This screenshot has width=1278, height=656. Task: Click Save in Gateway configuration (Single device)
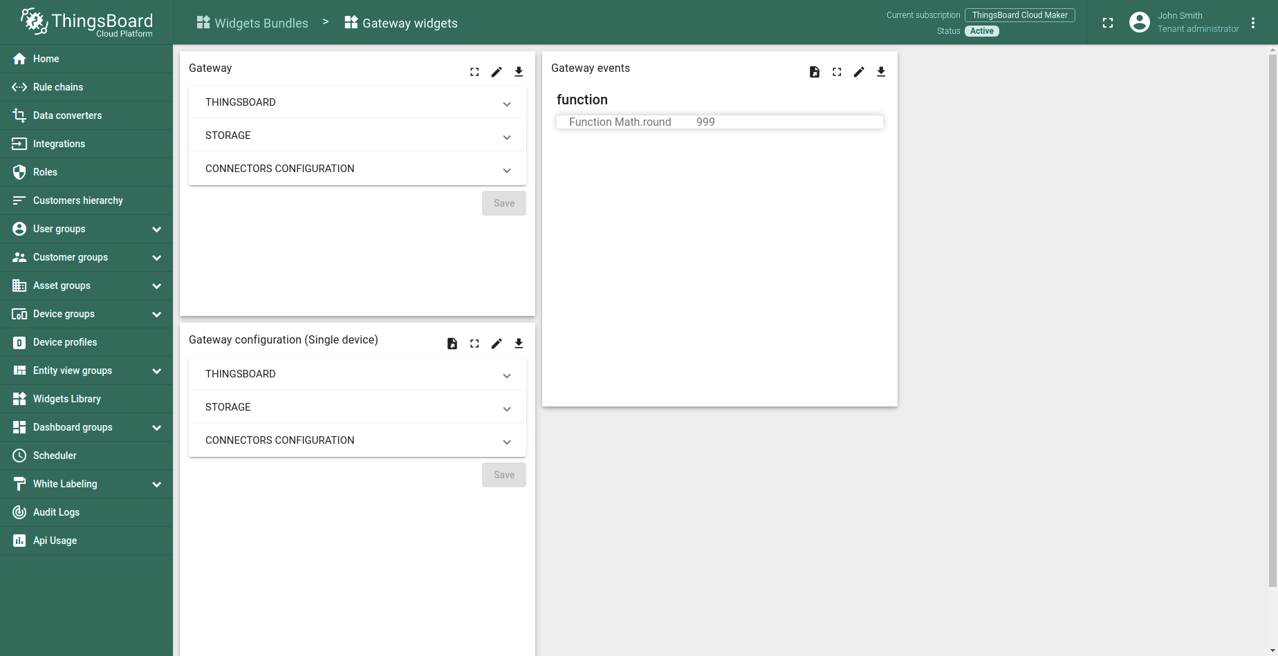coord(504,475)
